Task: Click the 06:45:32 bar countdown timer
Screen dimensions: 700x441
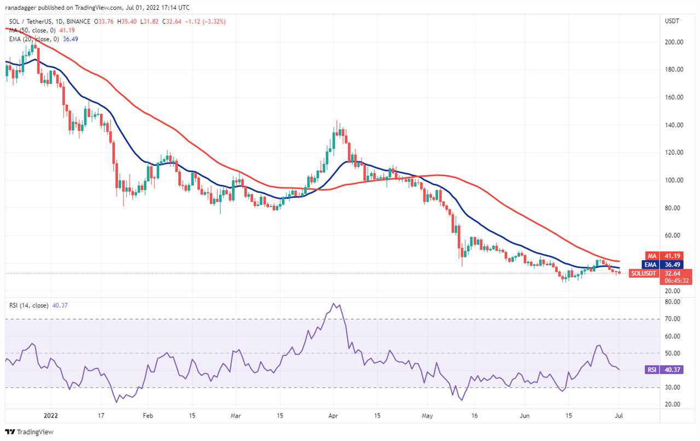Action: (x=678, y=281)
